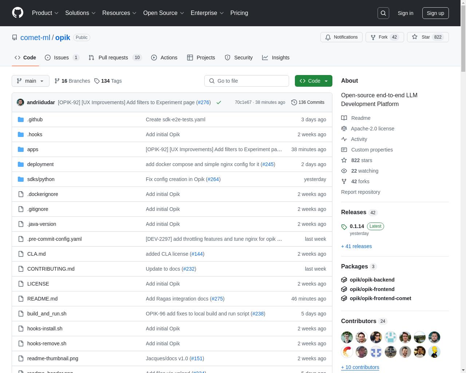Open the green Code dropdown button
Viewport: 466px width, 373px height.
point(313,81)
